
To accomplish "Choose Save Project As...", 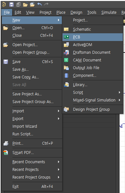I will (x=32, y=94).
